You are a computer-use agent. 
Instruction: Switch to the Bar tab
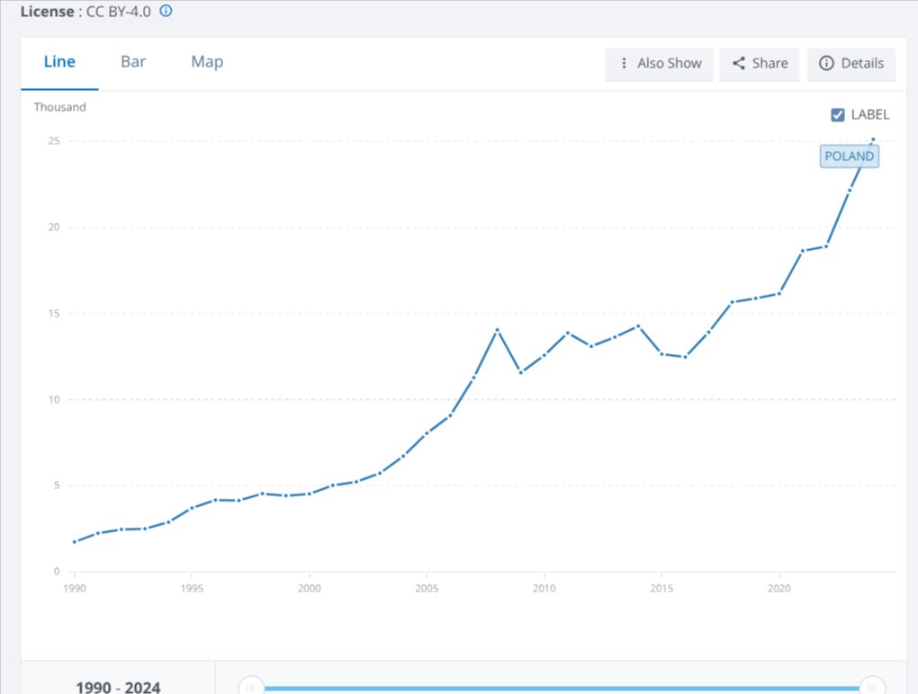point(133,62)
